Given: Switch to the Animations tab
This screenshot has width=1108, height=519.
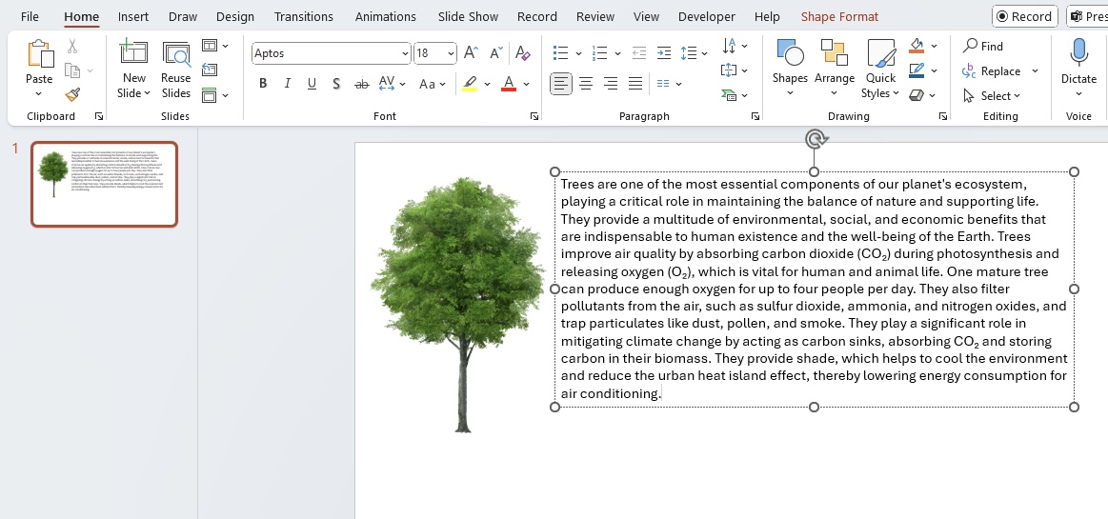Looking at the screenshot, I should pyautogui.click(x=386, y=16).
